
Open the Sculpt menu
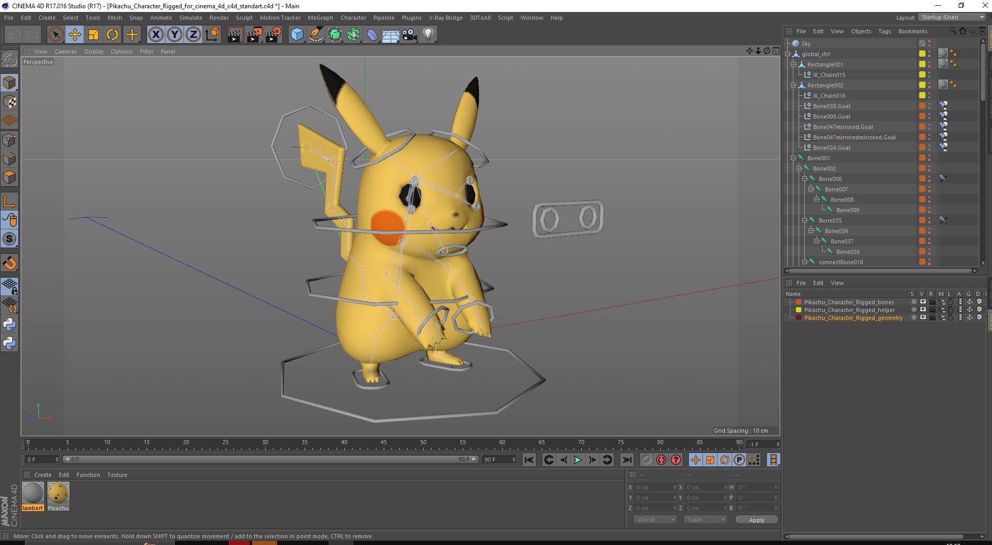pyautogui.click(x=244, y=18)
